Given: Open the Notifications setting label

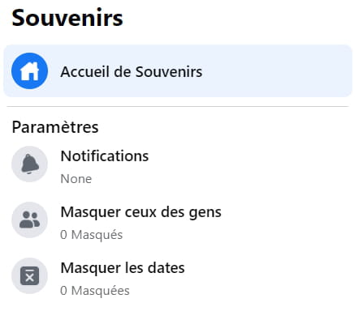Looking at the screenshot, I should pos(105,156).
